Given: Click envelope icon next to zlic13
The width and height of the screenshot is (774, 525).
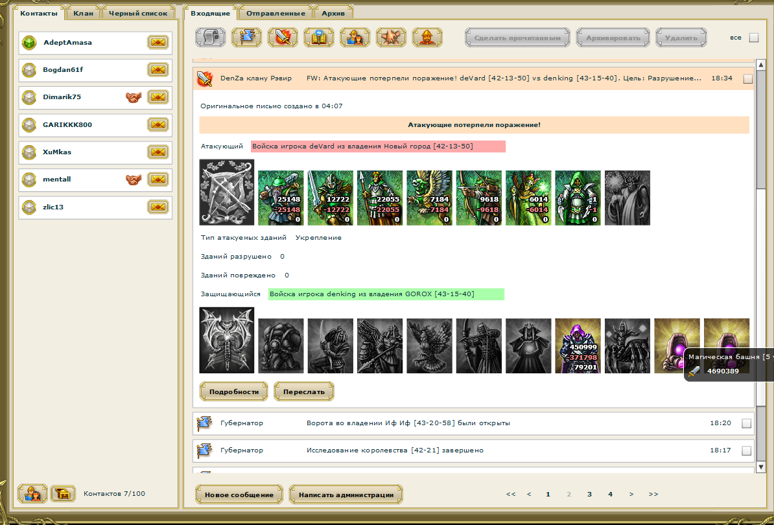Looking at the screenshot, I should [x=158, y=207].
